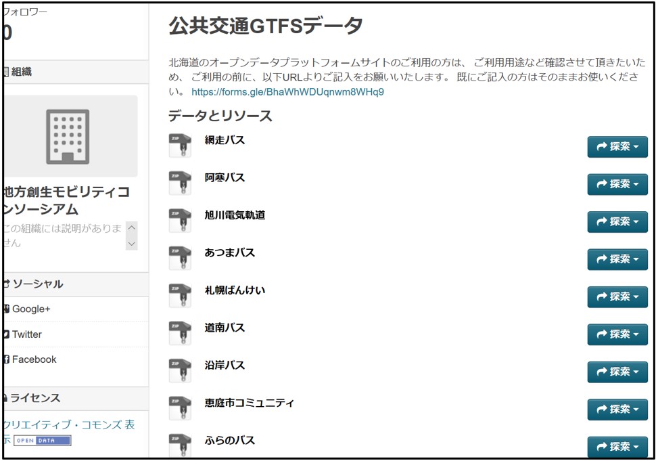656x461 pixels.
Task: Click the organization building image
Action: 68,137
